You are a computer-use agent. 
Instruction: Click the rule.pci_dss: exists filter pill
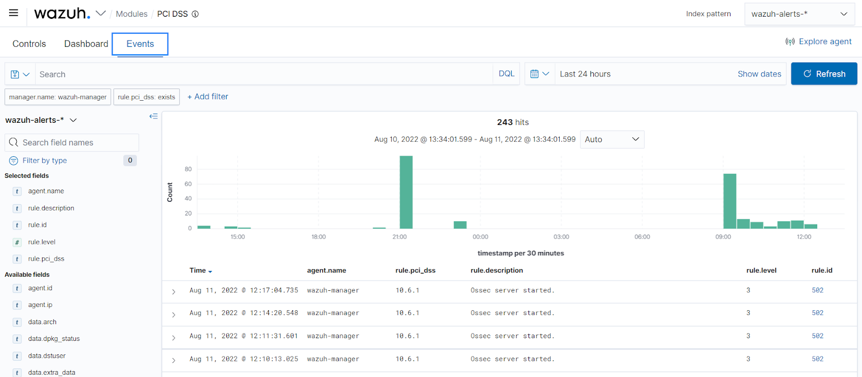click(x=147, y=97)
